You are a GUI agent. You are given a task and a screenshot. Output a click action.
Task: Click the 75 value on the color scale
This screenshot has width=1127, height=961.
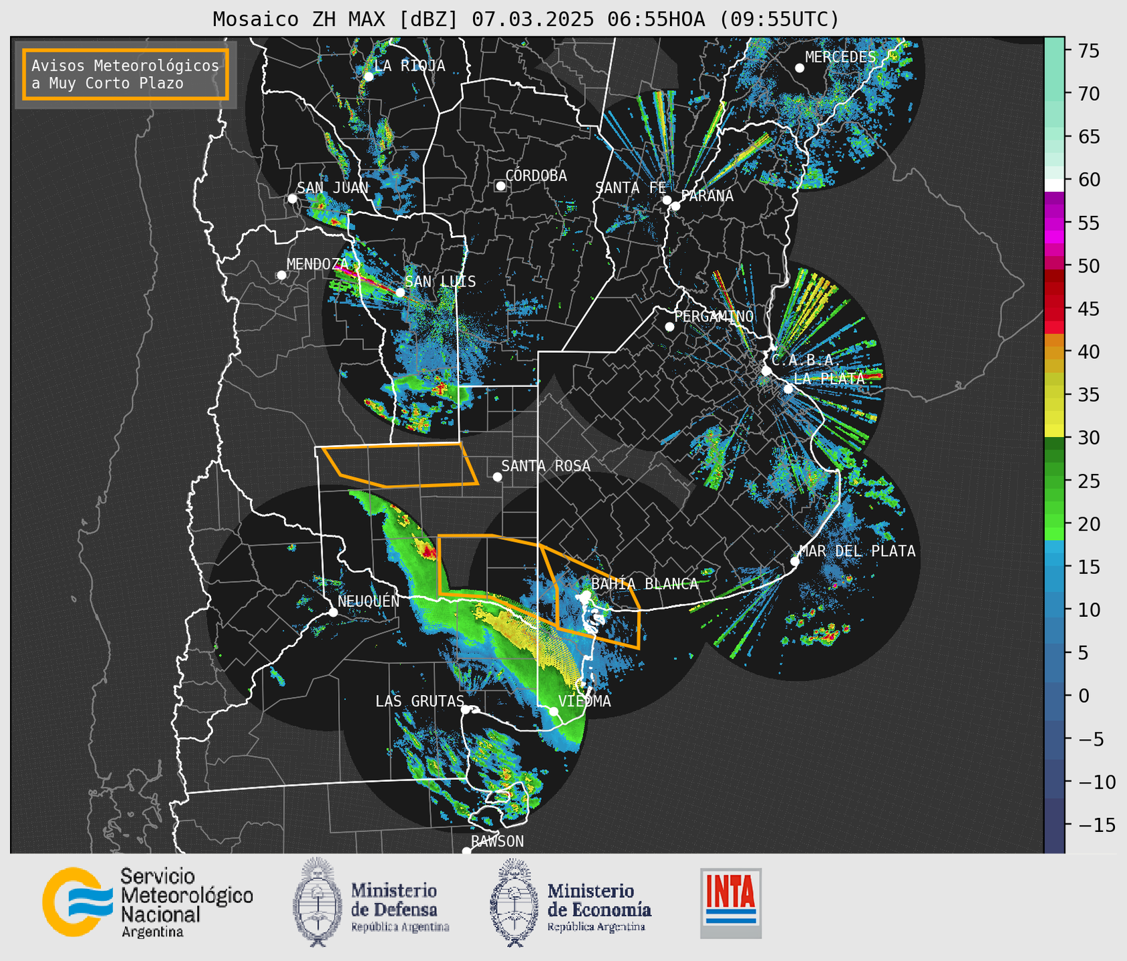(1088, 51)
